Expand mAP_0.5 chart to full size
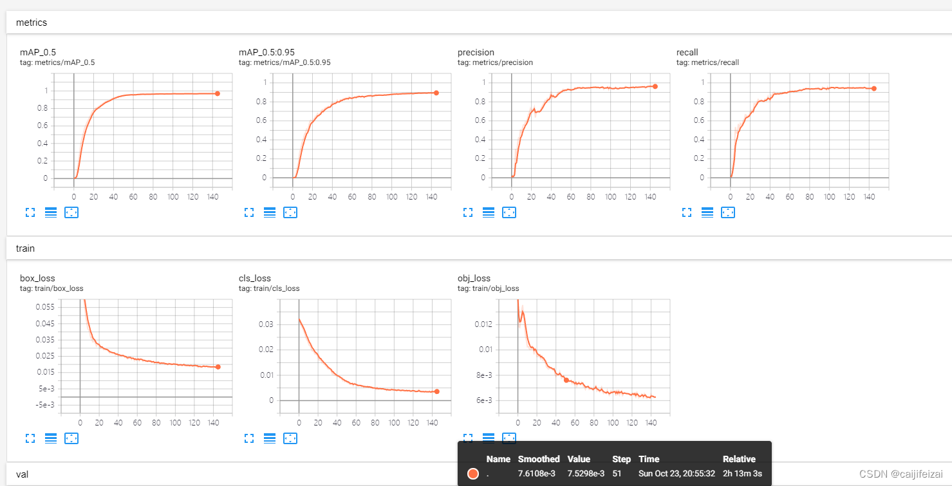Viewport: 952px width, 486px height. click(30, 212)
